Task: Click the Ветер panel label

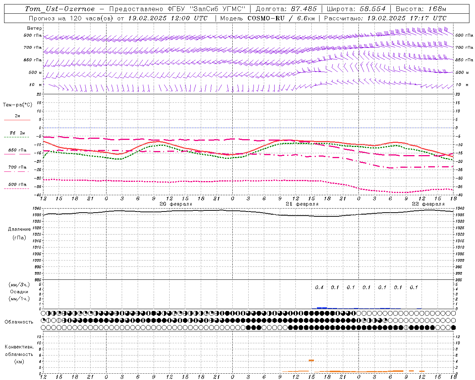Action: [x=35, y=28]
